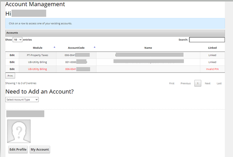Select the red UB-Utility Billing module cell
The image size is (233, 157).
[37, 69]
